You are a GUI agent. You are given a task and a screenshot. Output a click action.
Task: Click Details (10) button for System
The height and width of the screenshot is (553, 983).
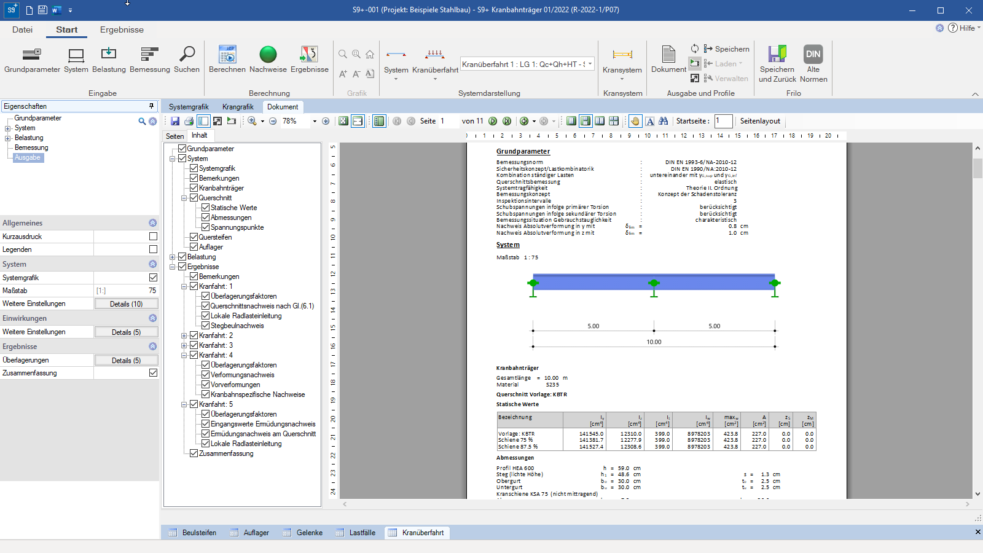(x=126, y=304)
